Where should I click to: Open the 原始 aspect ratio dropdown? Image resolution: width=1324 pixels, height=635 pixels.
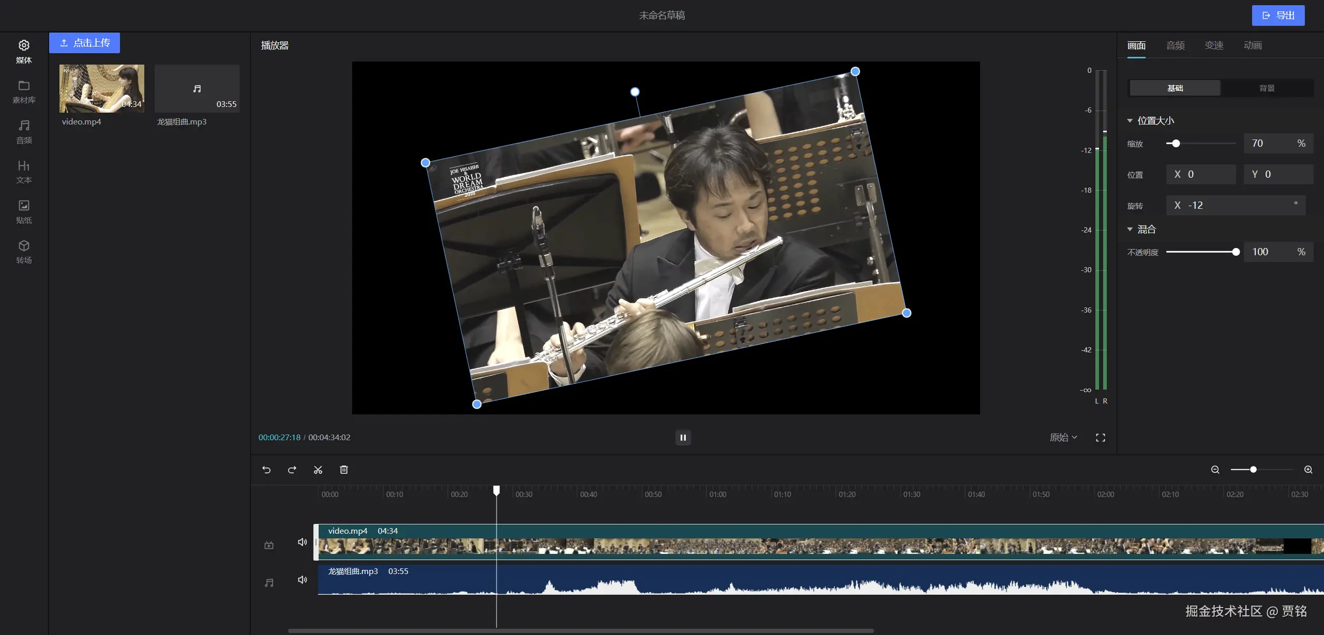click(1063, 438)
